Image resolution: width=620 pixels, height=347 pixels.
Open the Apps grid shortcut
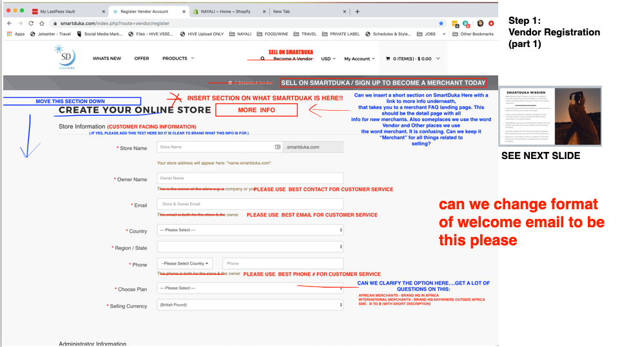pos(16,34)
